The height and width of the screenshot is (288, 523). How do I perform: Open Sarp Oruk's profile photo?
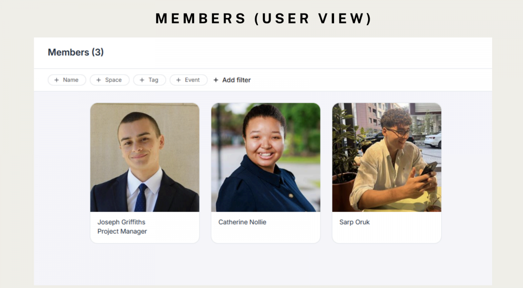coord(386,157)
